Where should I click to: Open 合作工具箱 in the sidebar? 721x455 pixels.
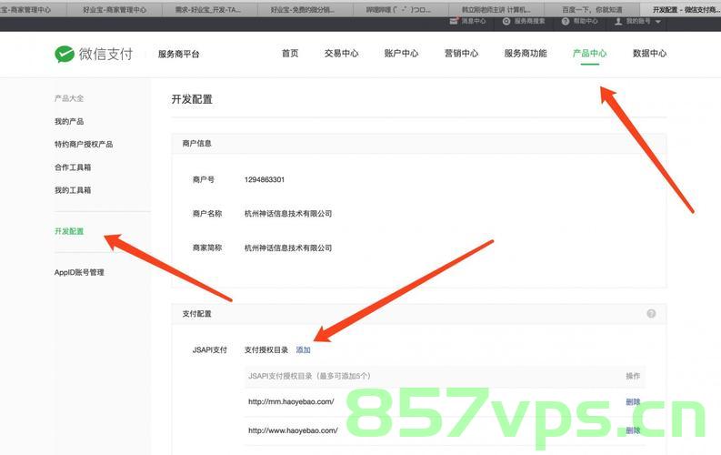coord(73,167)
